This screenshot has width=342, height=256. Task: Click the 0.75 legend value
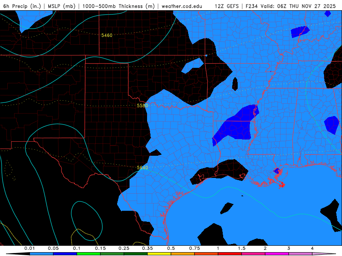[195, 248]
